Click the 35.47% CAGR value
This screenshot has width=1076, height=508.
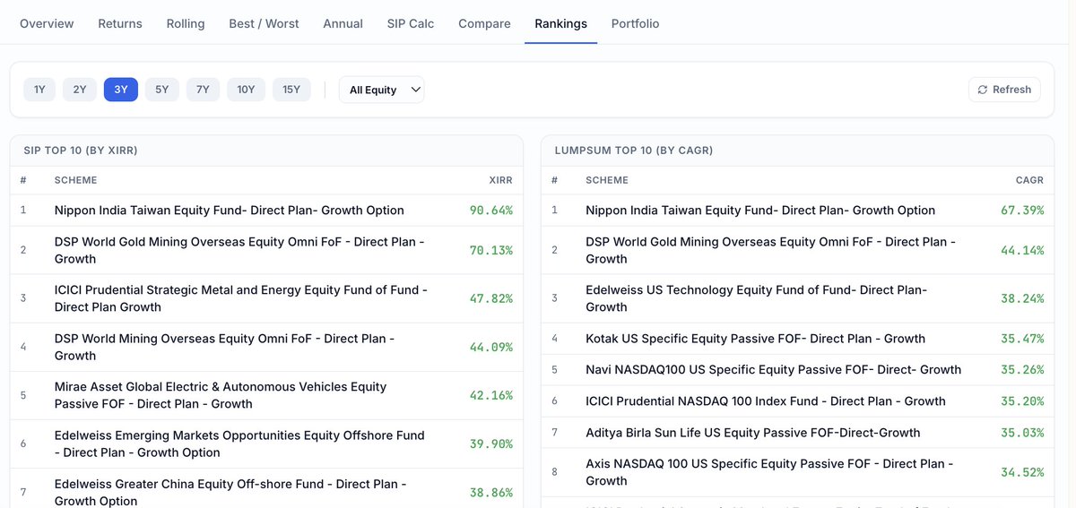pos(1022,339)
